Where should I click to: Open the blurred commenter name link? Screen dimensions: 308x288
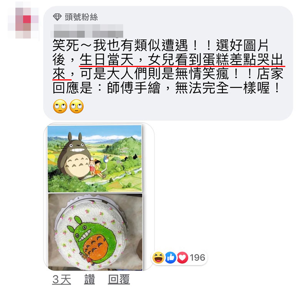click(87, 31)
